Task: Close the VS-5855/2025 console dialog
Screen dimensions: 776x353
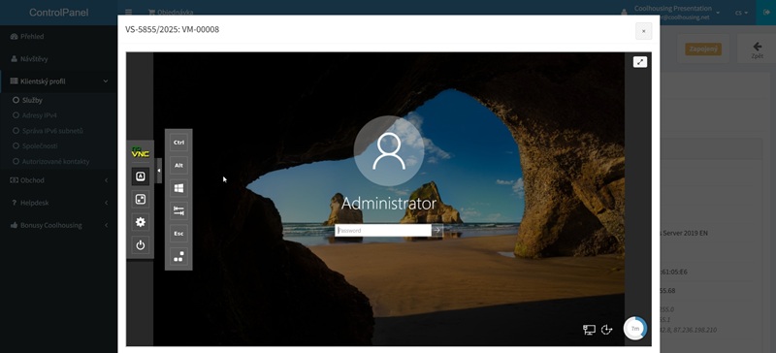Action: pyautogui.click(x=643, y=31)
